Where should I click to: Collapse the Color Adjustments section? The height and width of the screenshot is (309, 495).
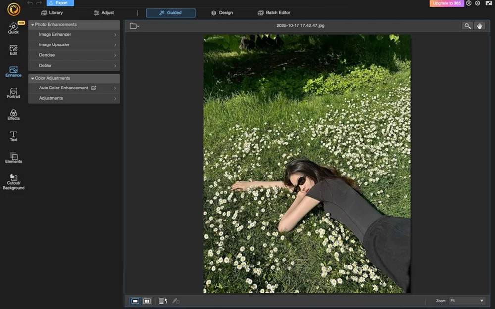33,78
